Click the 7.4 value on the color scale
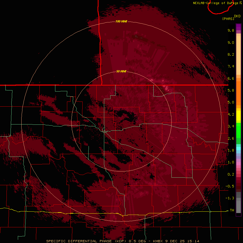243x243 pixels. click(x=231, y=66)
